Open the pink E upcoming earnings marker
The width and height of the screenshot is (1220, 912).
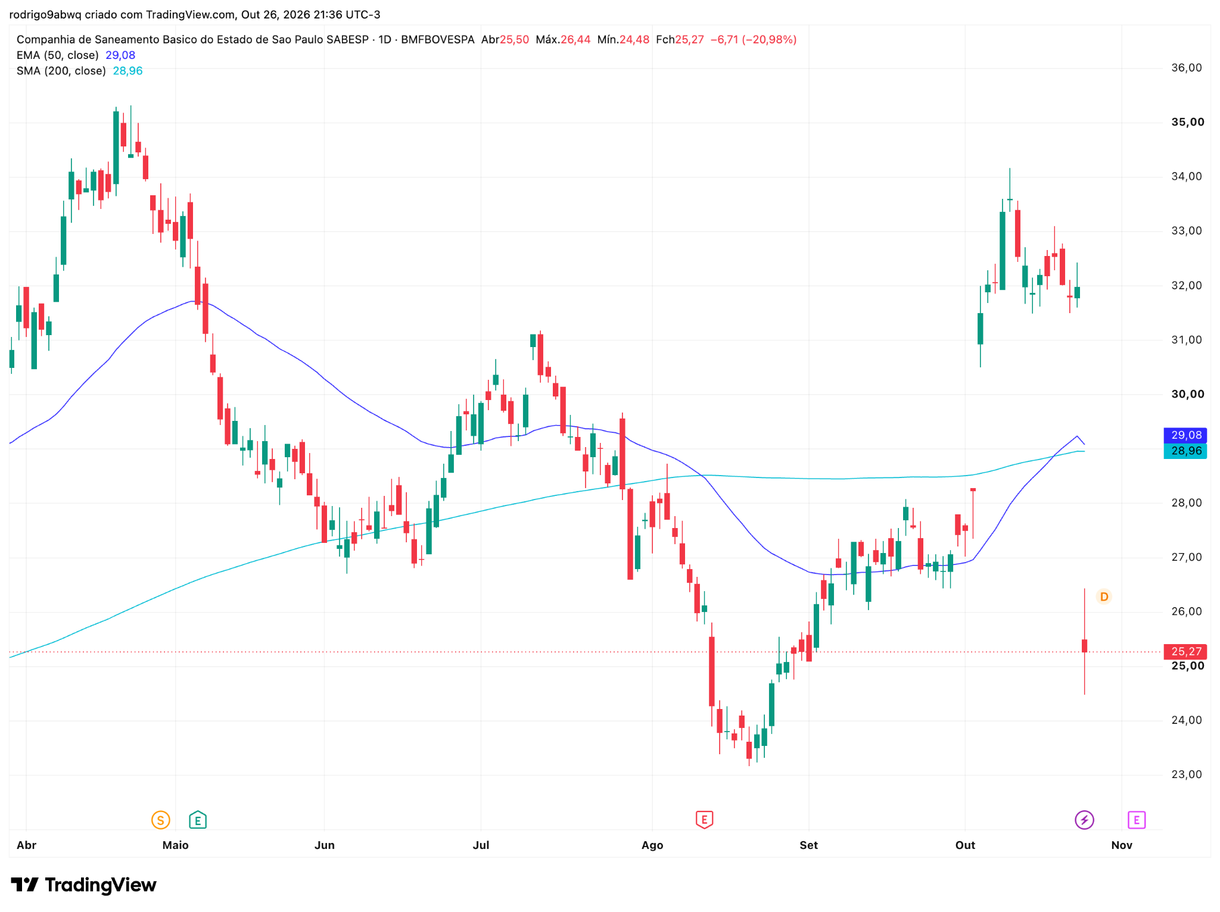coord(1137,820)
